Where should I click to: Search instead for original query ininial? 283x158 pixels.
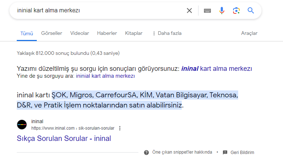click(x=105, y=76)
